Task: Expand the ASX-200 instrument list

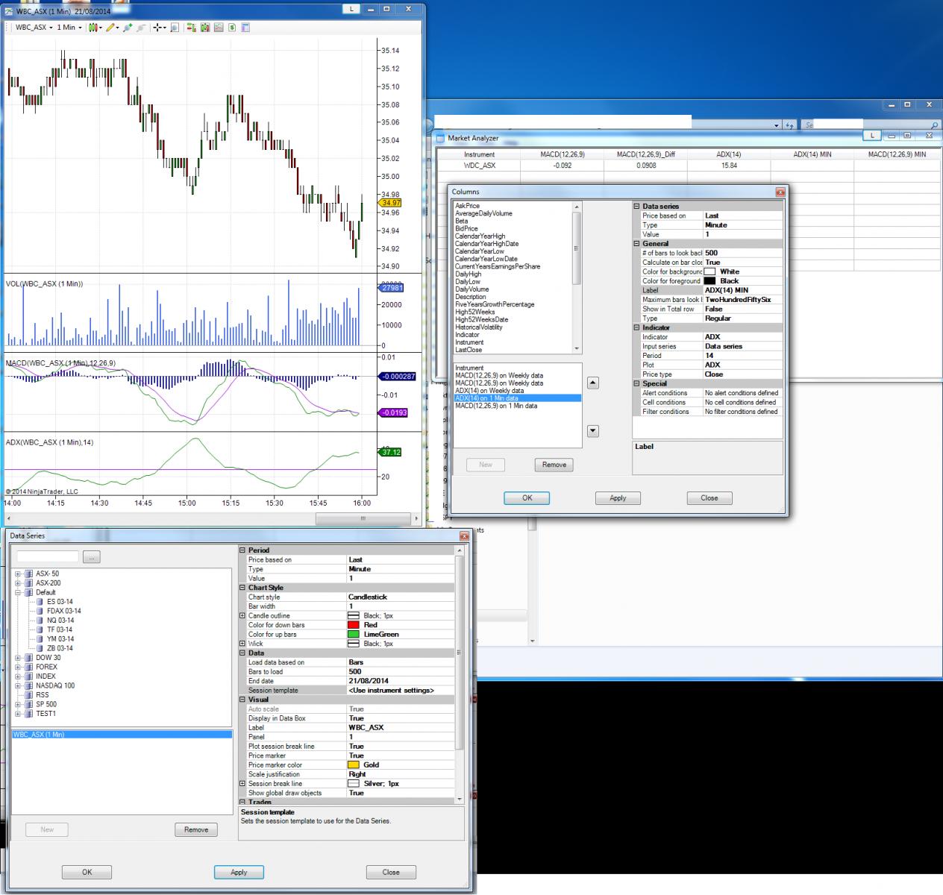Action: click(18, 583)
